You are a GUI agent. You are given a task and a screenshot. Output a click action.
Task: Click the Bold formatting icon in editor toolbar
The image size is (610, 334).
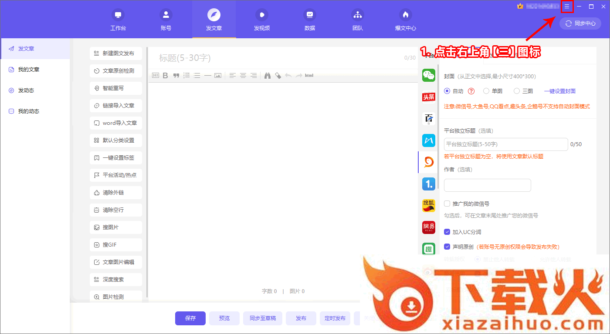(x=165, y=76)
